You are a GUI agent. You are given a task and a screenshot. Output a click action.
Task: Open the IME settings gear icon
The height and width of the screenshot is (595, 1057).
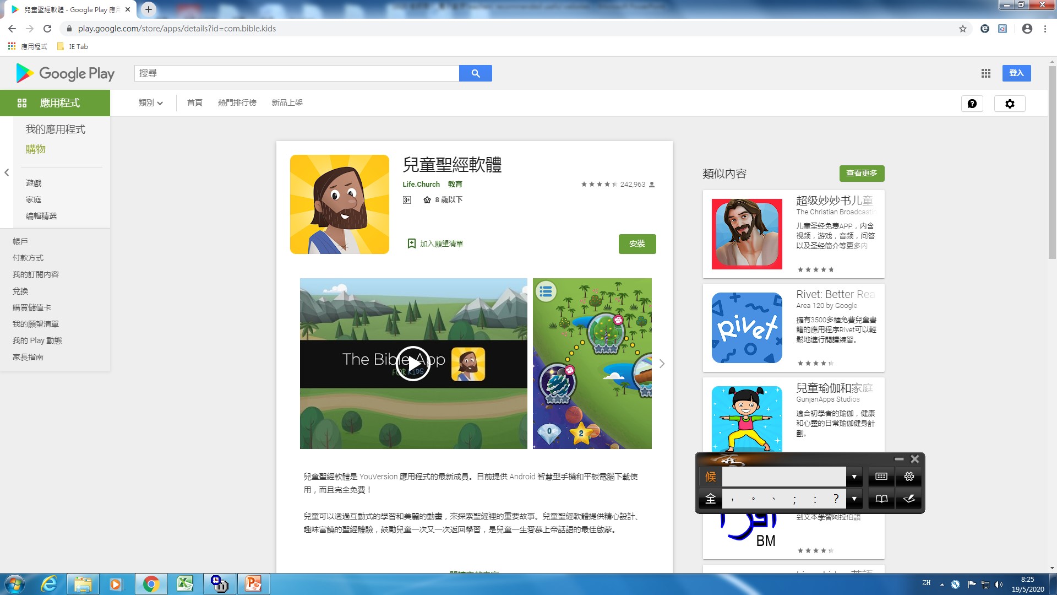pyautogui.click(x=909, y=477)
